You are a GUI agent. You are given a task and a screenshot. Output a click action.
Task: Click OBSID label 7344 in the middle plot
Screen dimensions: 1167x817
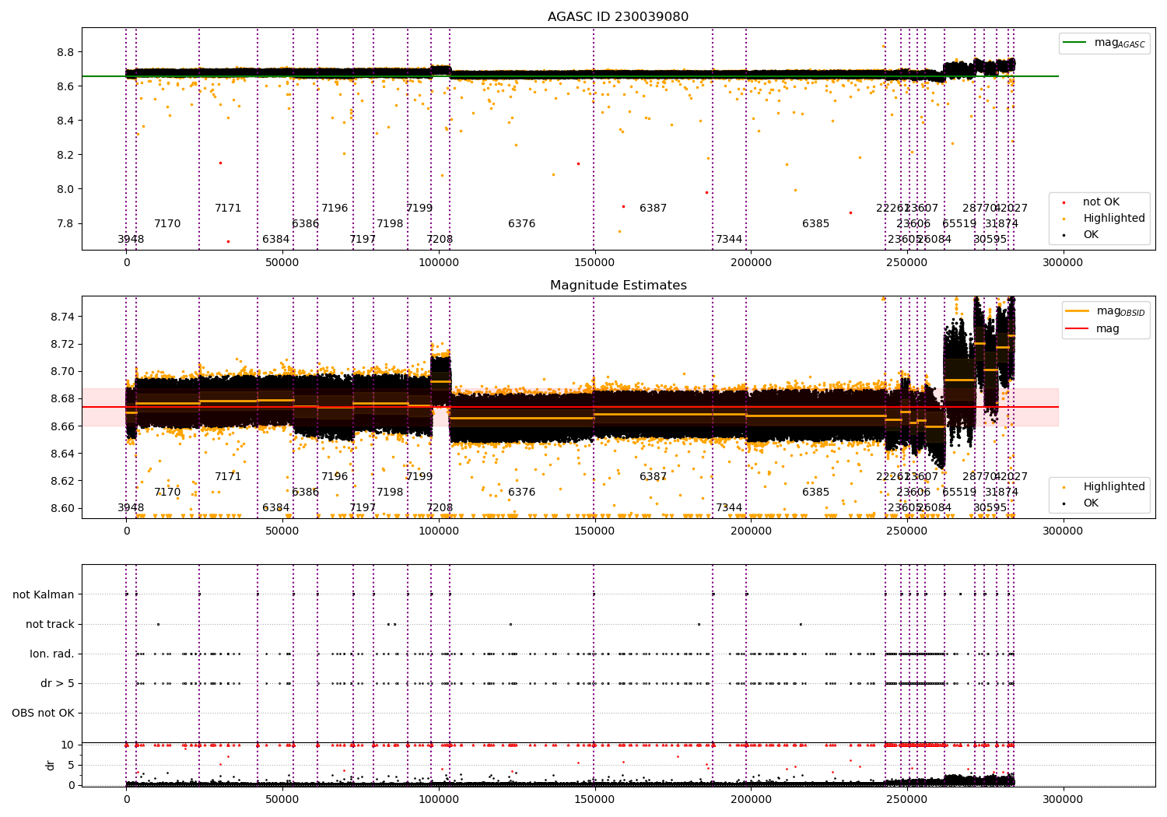click(x=729, y=508)
